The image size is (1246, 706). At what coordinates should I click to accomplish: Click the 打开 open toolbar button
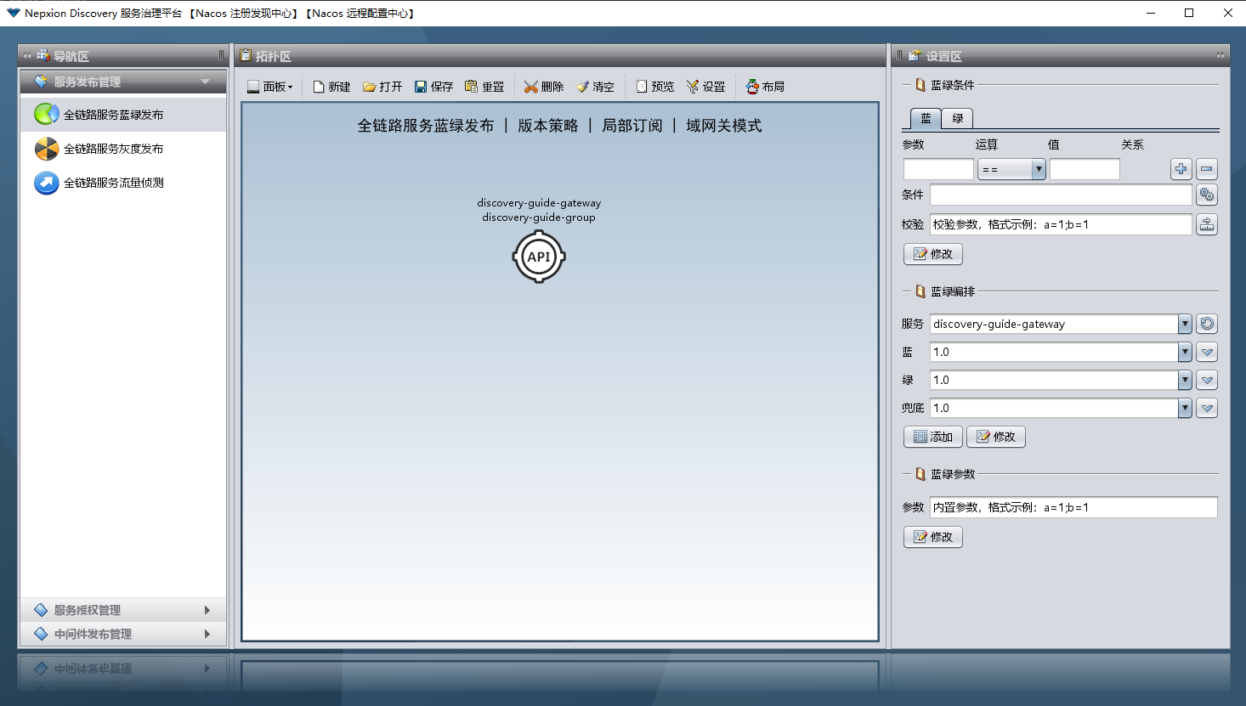click(382, 87)
